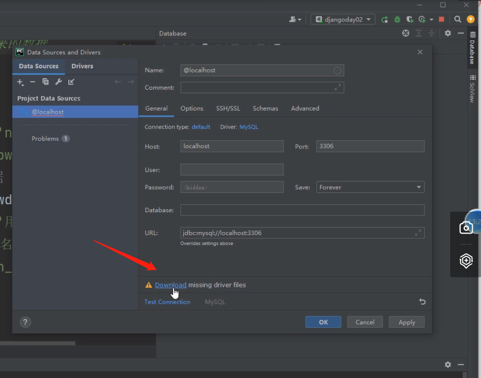Change Driver MySQL link

249,127
